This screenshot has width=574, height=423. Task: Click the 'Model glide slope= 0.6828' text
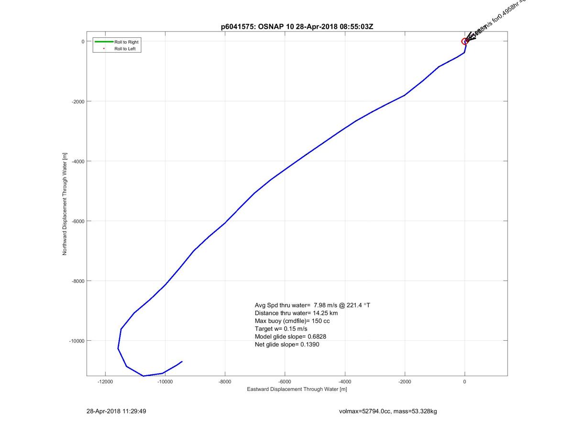click(290, 336)
